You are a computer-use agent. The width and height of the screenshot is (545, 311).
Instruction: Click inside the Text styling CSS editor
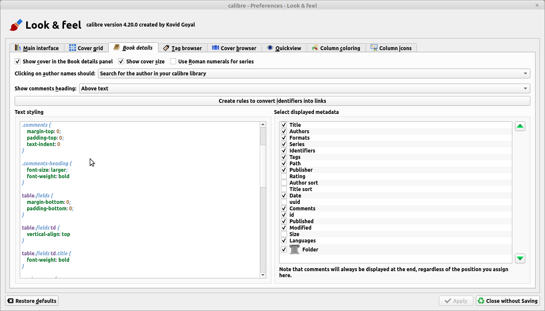[140, 200]
